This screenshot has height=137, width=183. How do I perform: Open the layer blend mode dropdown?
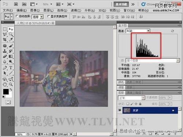(x=131, y=98)
